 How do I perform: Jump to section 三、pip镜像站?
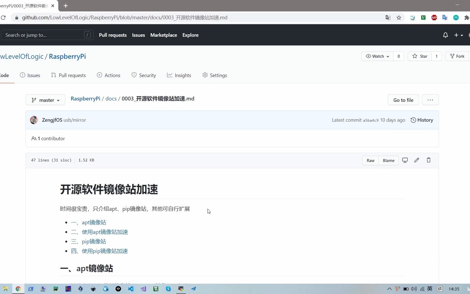pos(88,241)
